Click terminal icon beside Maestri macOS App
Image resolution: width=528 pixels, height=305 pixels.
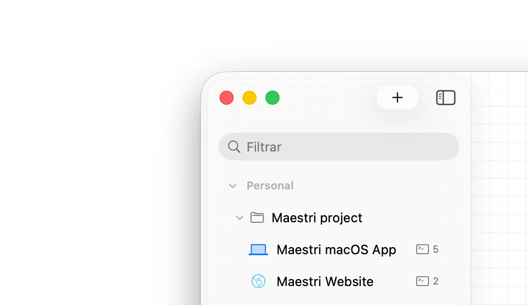click(422, 249)
